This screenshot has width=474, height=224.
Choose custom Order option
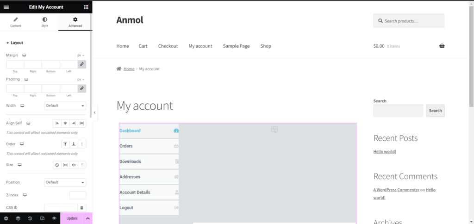click(81, 144)
